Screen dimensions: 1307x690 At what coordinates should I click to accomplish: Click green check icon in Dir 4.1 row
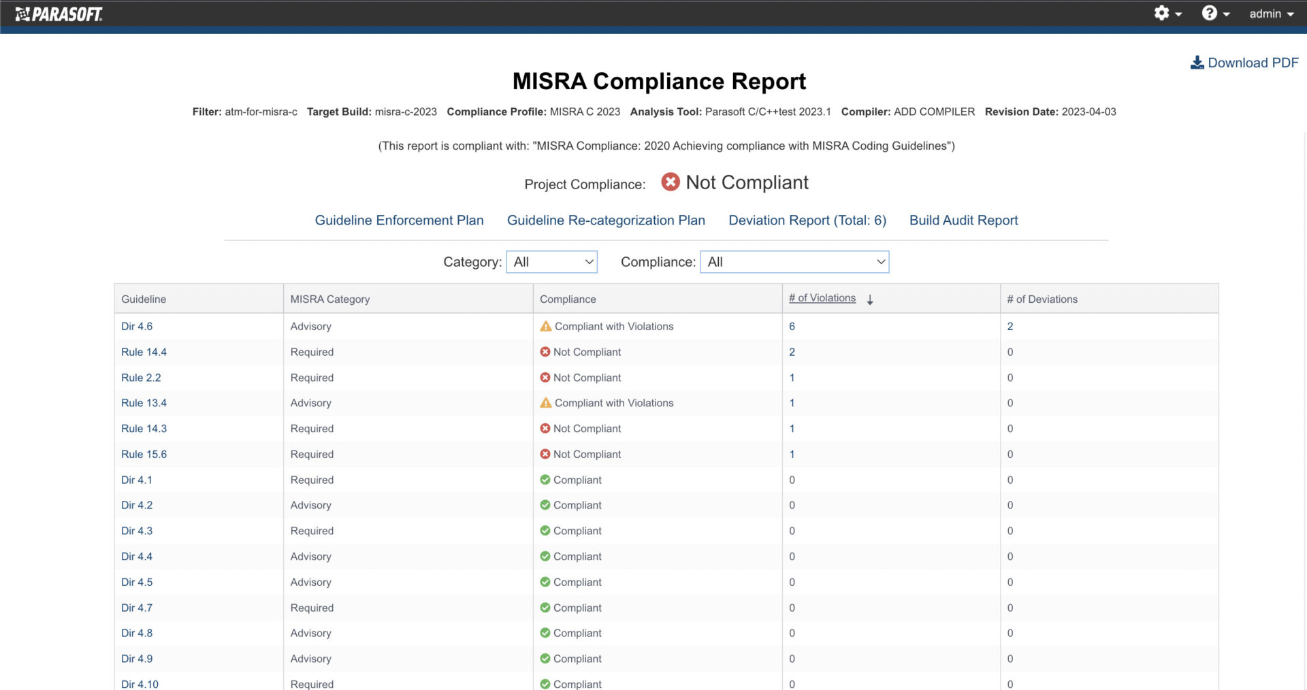[x=545, y=480]
